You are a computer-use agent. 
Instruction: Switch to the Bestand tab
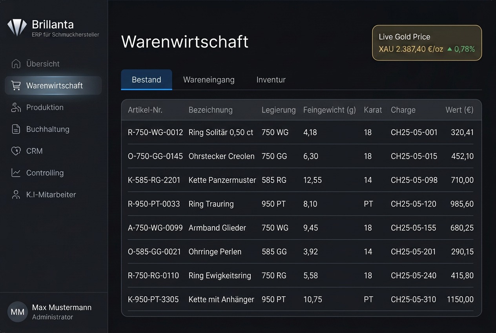pos(146,80)
